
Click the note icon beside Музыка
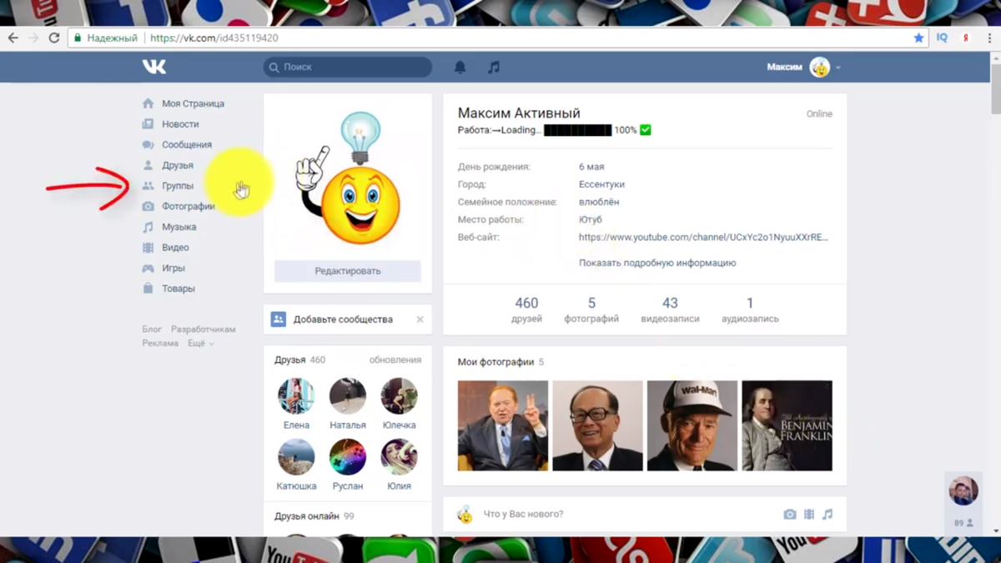[x=148, y=227]
